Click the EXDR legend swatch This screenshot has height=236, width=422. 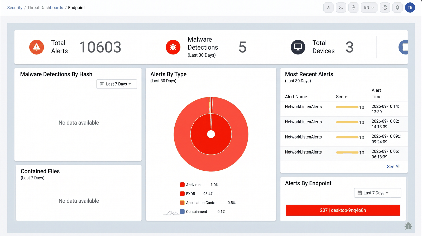click(x=182, y=194)
